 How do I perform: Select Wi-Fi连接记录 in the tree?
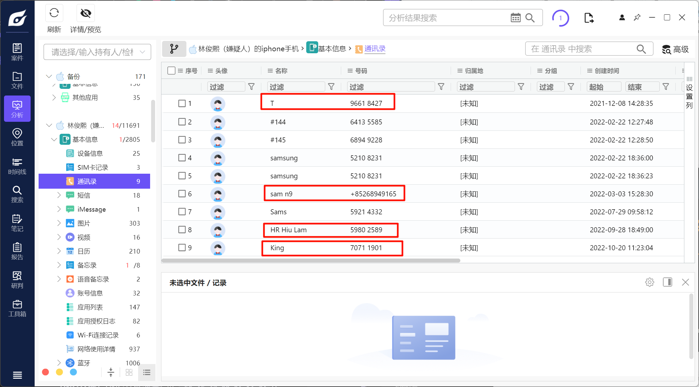(98, 335)
